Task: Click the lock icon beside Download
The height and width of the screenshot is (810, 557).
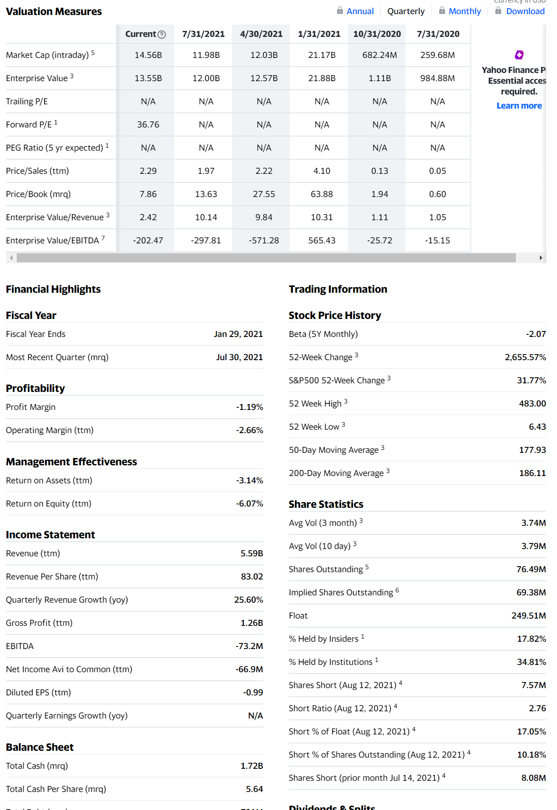Action: tap(498, 10)
